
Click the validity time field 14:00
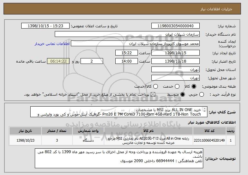coord(127,61)
